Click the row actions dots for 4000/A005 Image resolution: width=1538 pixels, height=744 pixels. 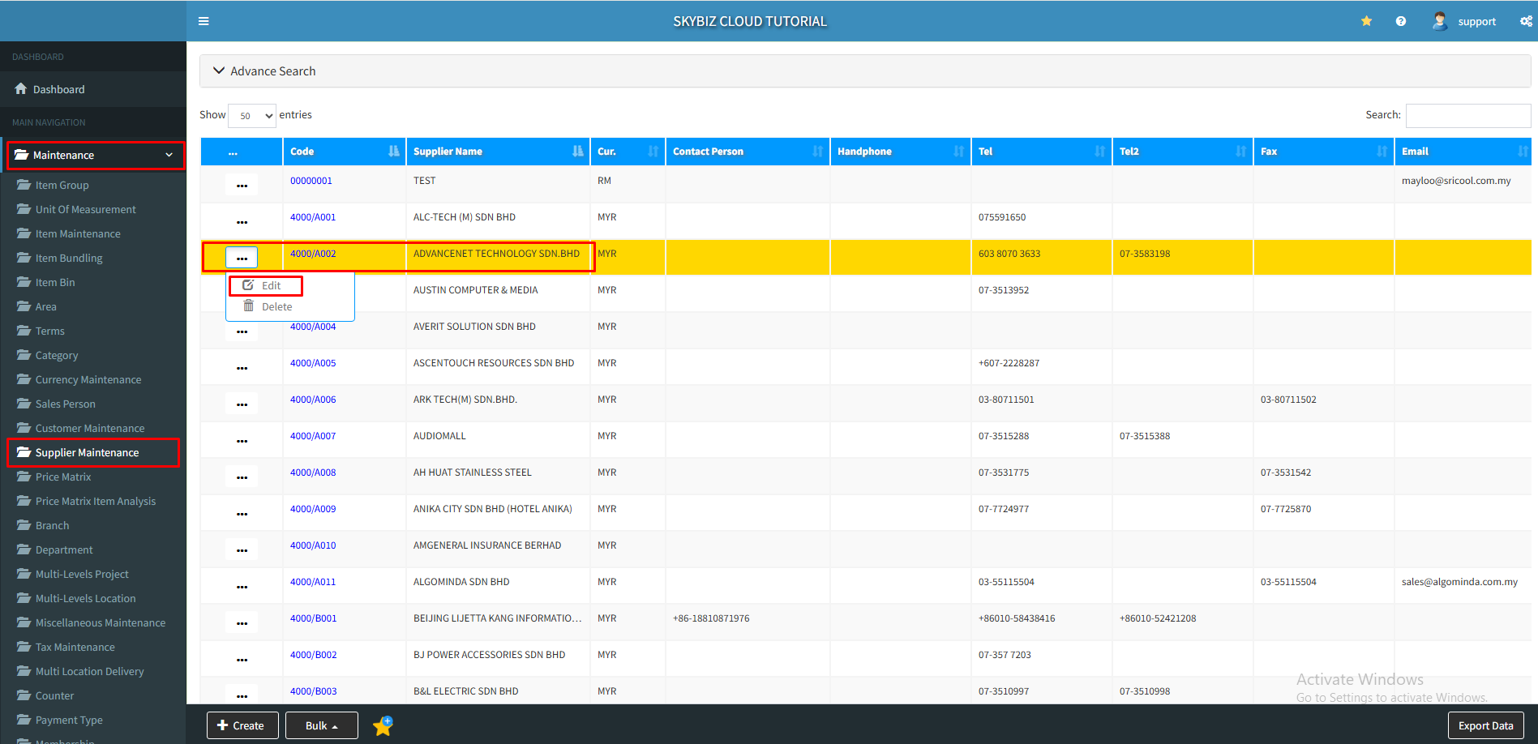point(242,367)
